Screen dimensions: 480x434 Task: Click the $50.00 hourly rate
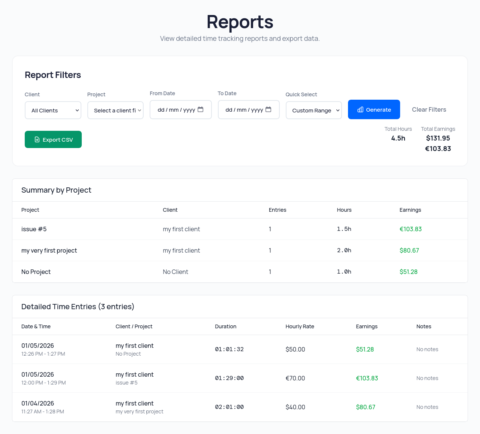(x=295, y=349)
